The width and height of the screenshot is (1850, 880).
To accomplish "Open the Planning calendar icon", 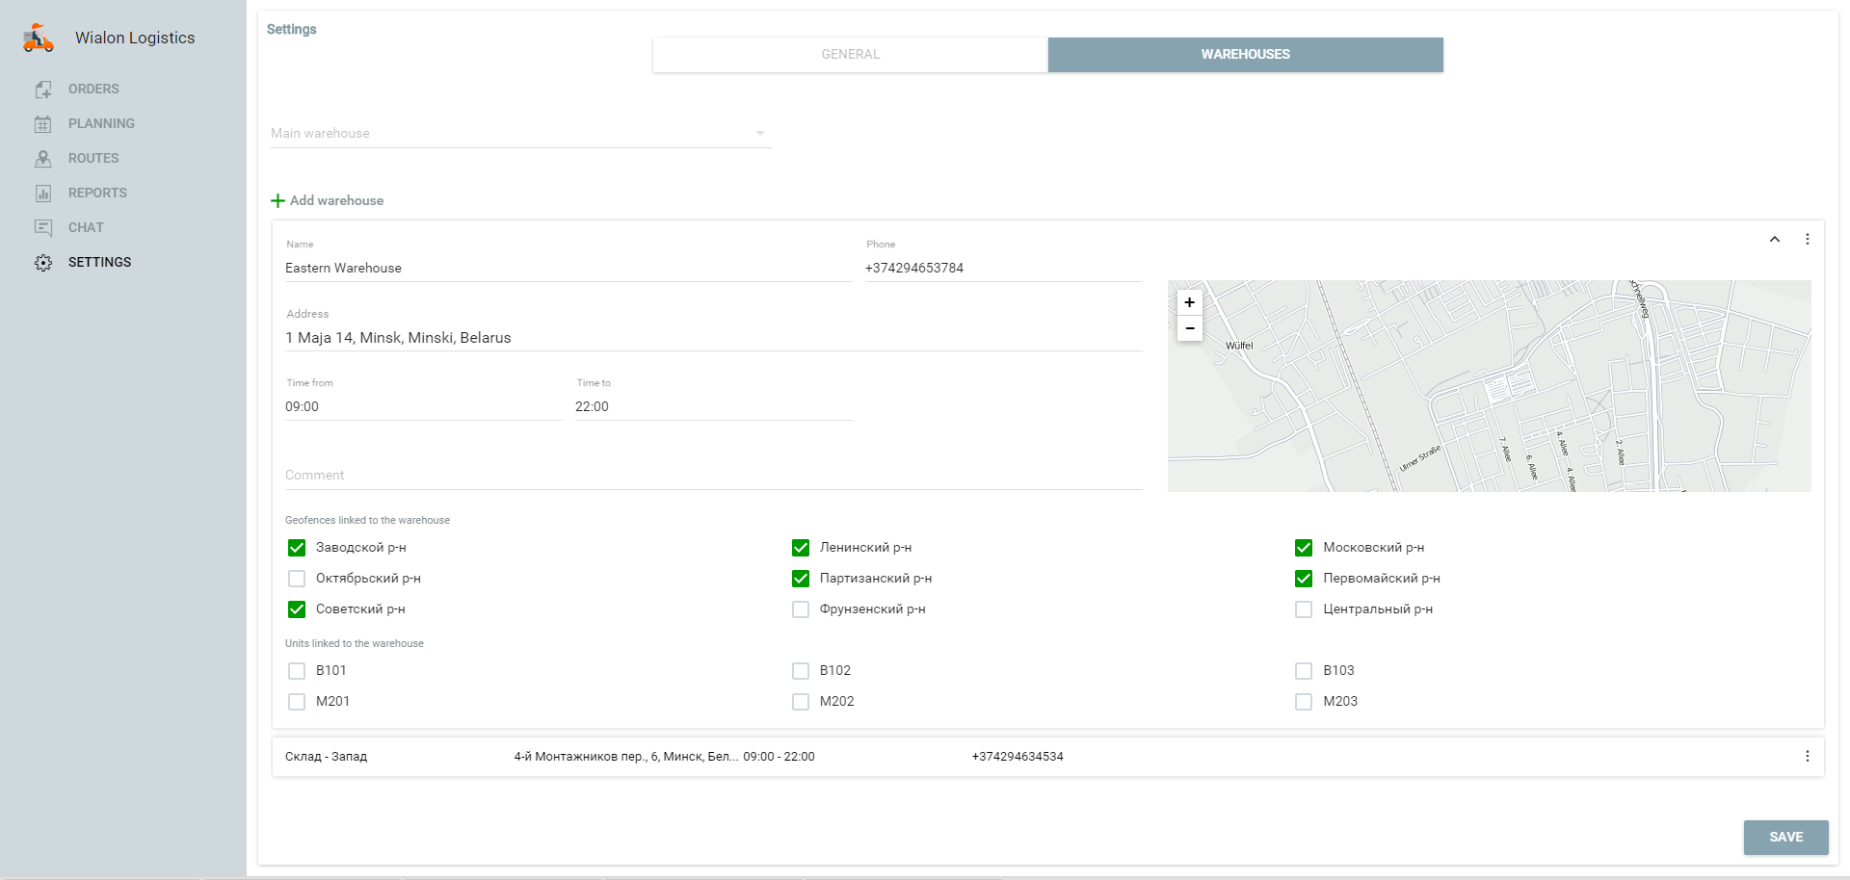I will [x=43, y=124].
